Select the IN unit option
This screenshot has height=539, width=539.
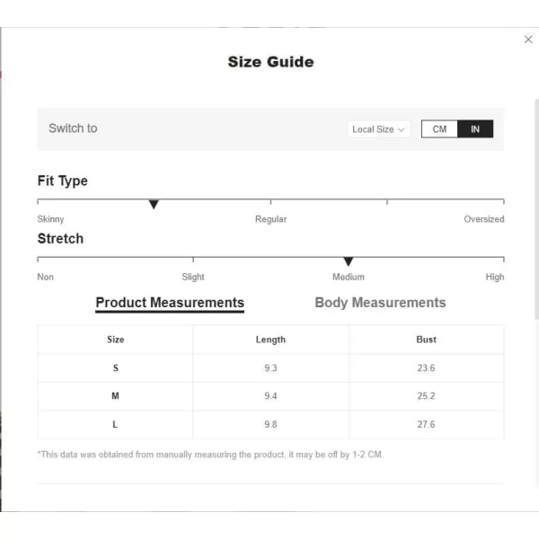(475, 128)
